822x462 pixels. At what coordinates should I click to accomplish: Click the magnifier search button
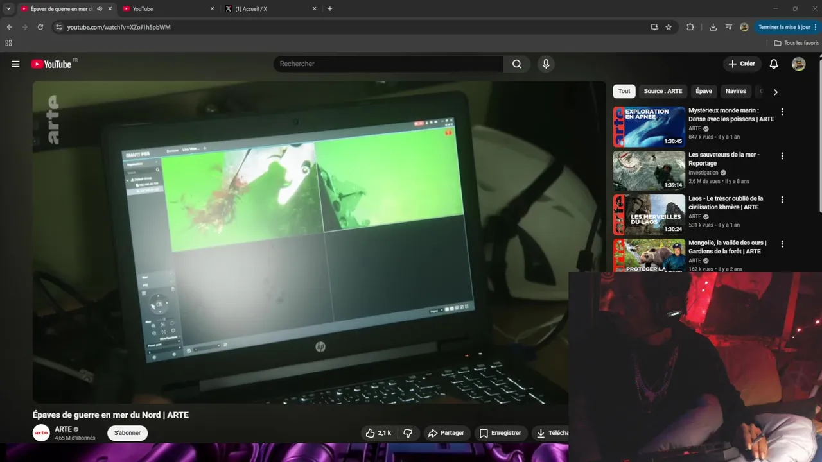[x=517, y=64]
